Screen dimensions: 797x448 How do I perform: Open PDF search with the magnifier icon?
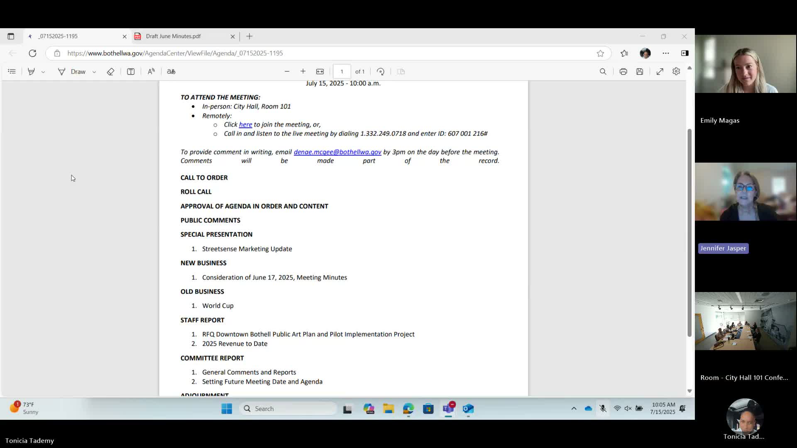tap(603, 71)
